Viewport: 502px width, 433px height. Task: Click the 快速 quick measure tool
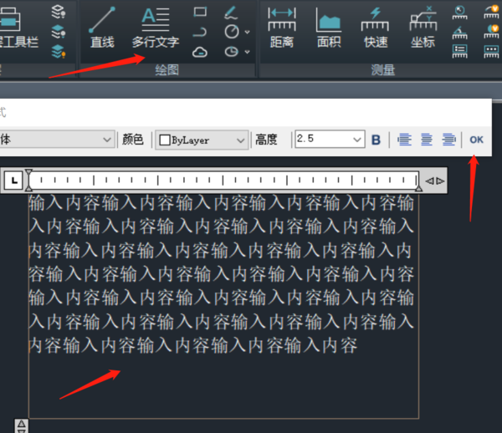[x=376, y=28]
